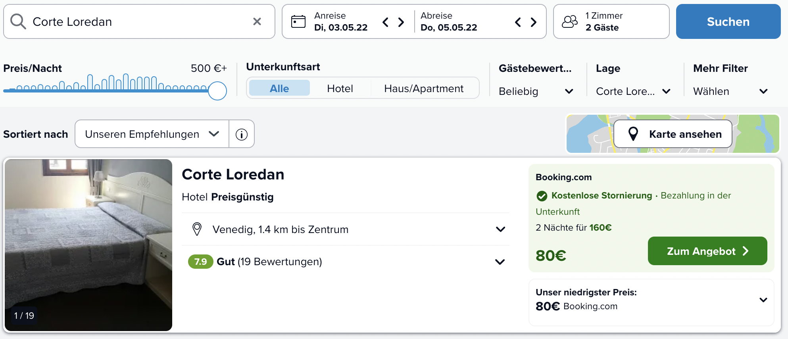Open Mehr Filter Wählen dropdown
Screen dimensions: 788x339
[x=730, y=91]
